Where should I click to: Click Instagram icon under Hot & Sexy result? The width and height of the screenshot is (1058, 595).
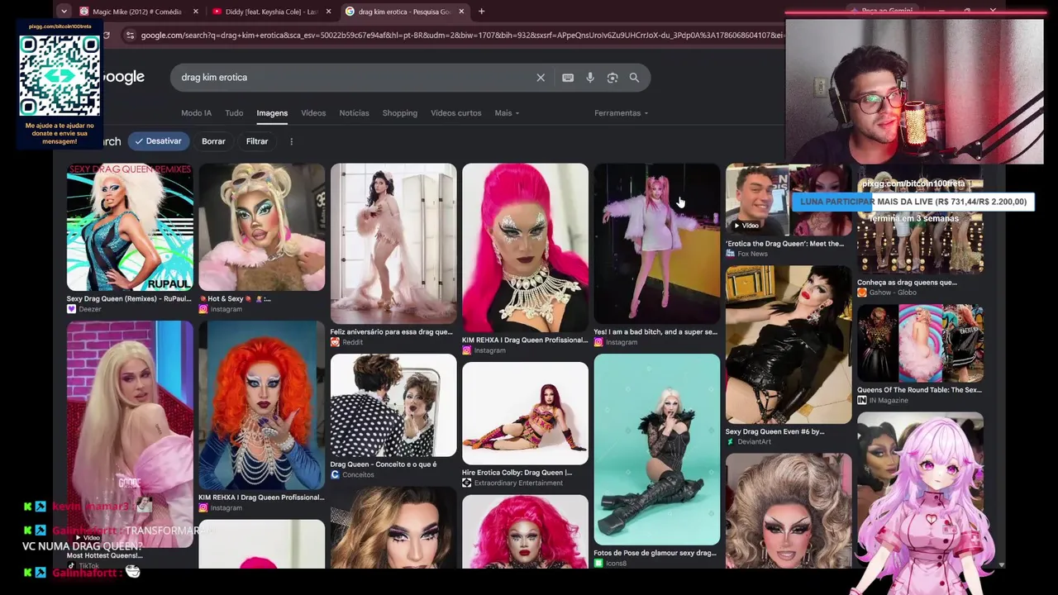203,309
